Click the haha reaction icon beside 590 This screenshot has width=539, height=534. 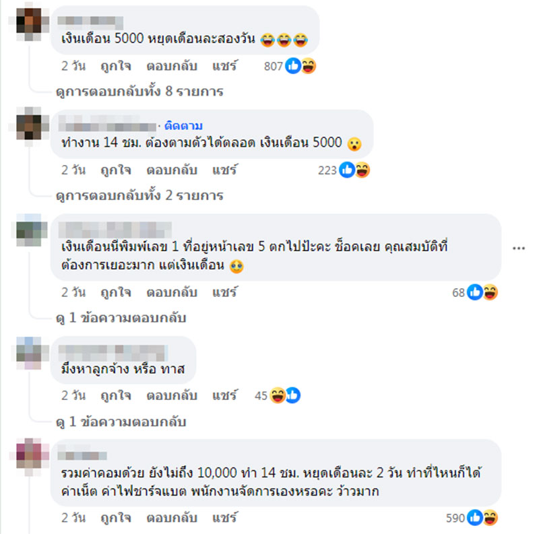(x=490, y=518)
